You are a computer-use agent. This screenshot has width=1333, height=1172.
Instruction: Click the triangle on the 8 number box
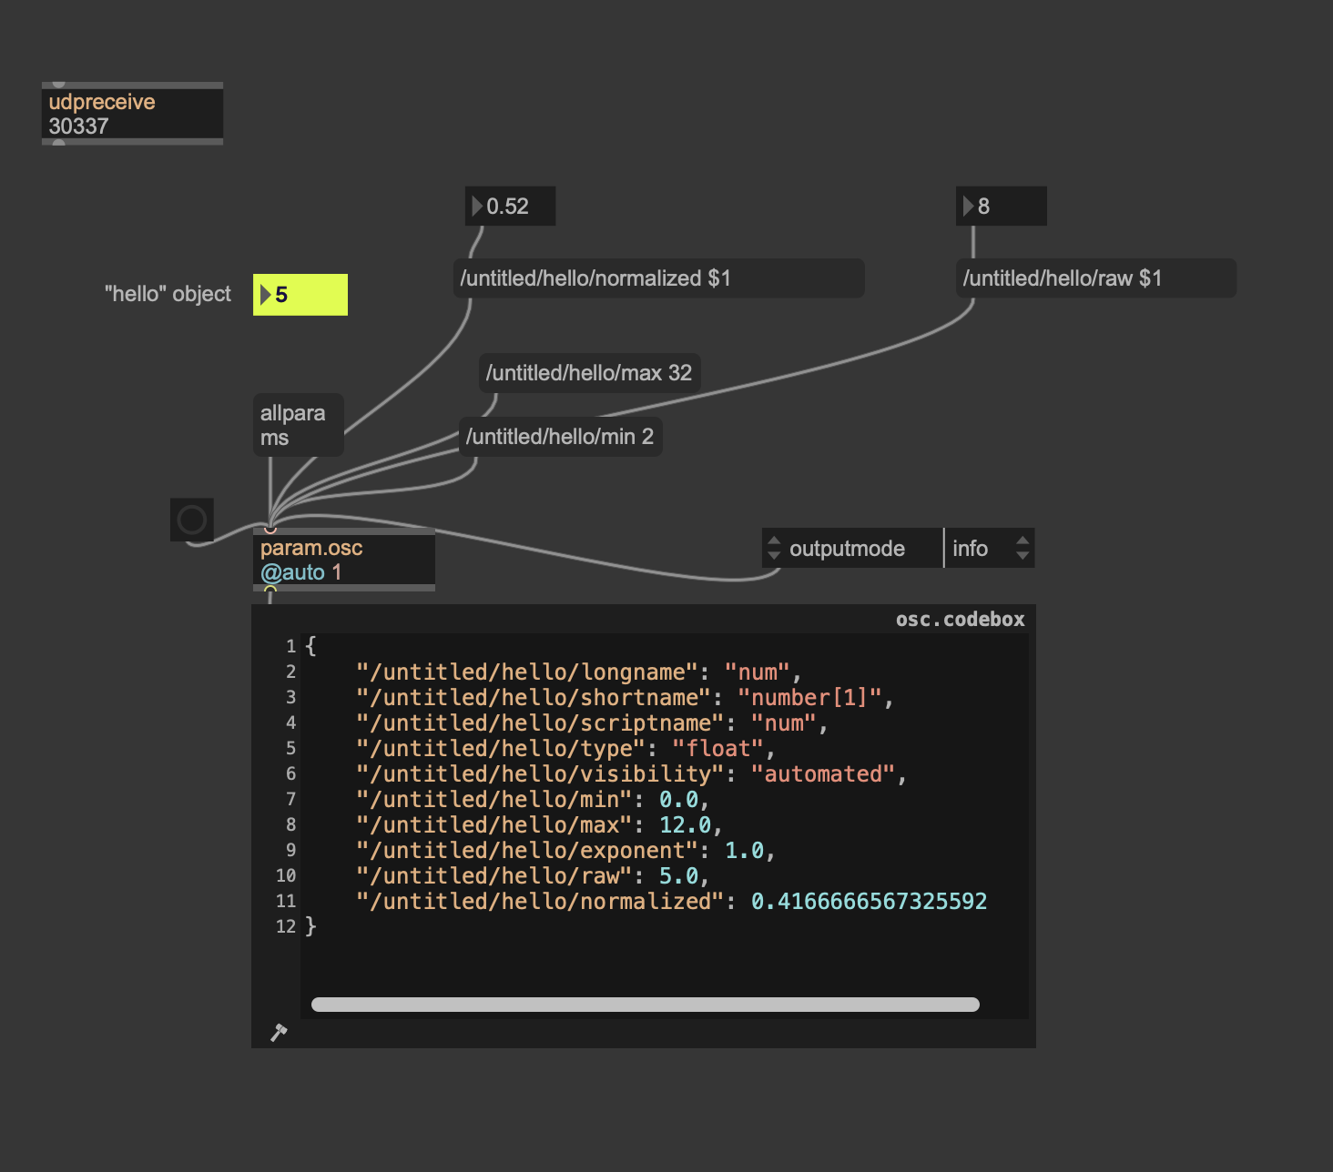[x=968, y=207]
